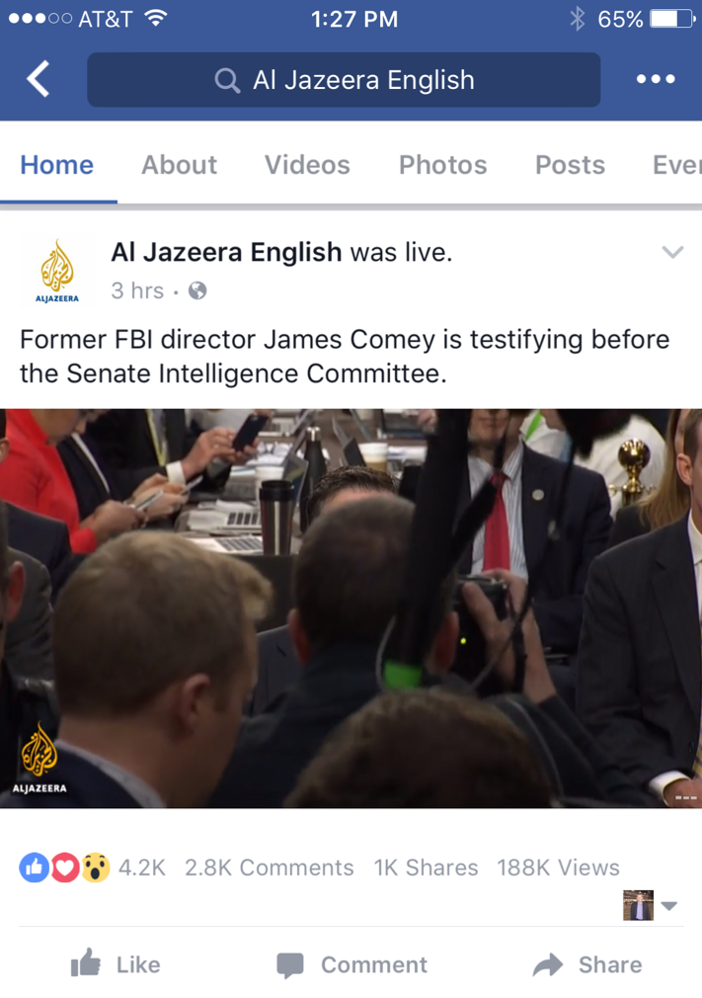Tap the red heart reaction icon
The height and width of the screenshot is (998, 702).
click(x=64, y=867)
